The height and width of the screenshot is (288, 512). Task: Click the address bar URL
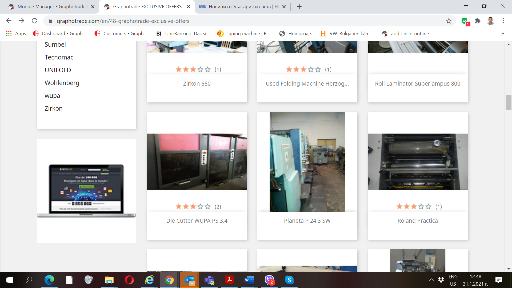123,21
